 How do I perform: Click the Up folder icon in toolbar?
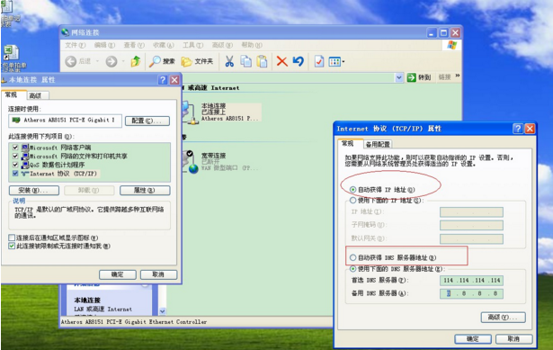[x=136, y=61]
